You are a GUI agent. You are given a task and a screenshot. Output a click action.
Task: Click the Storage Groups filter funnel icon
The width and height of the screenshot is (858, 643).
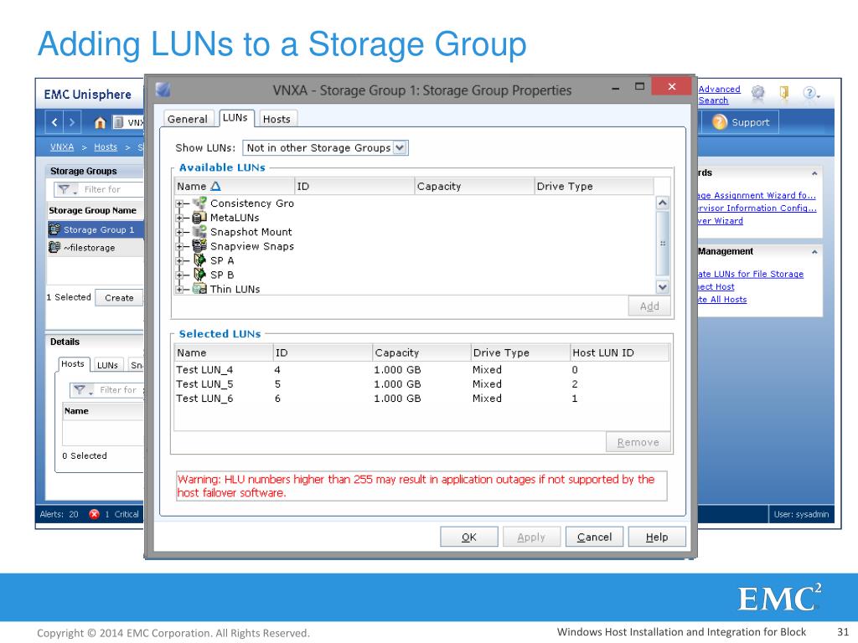pyautogui.click(x=64, y=189)
